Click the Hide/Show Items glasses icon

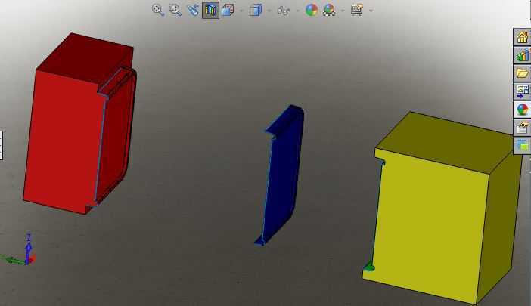(284, 11)
